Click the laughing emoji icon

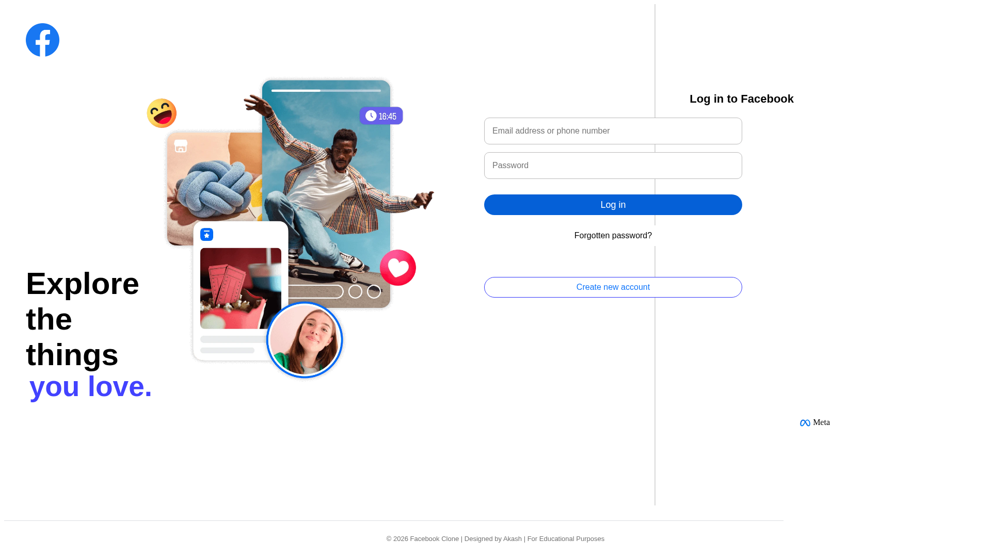[162, 113]
